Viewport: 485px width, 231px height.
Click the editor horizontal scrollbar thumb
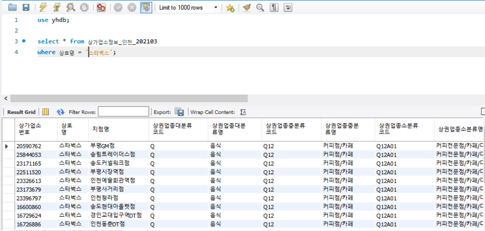[x=129, y=99]
